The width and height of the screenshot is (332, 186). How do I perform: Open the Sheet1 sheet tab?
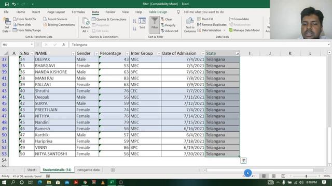[32, 170]
